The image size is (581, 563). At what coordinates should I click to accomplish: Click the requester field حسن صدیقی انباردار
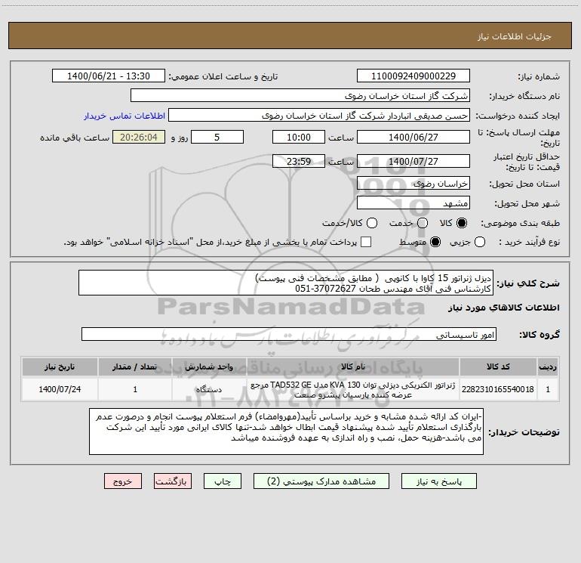pyautogui.click(x=319, y=116)
